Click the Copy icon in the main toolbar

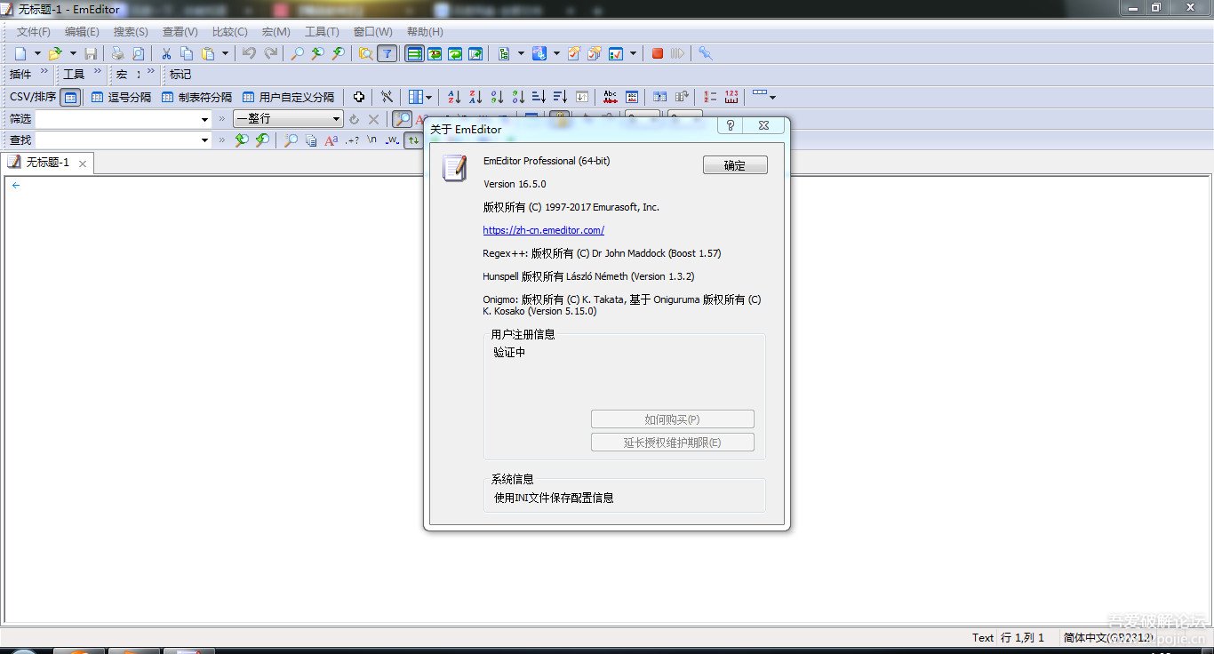click(187, 53)
